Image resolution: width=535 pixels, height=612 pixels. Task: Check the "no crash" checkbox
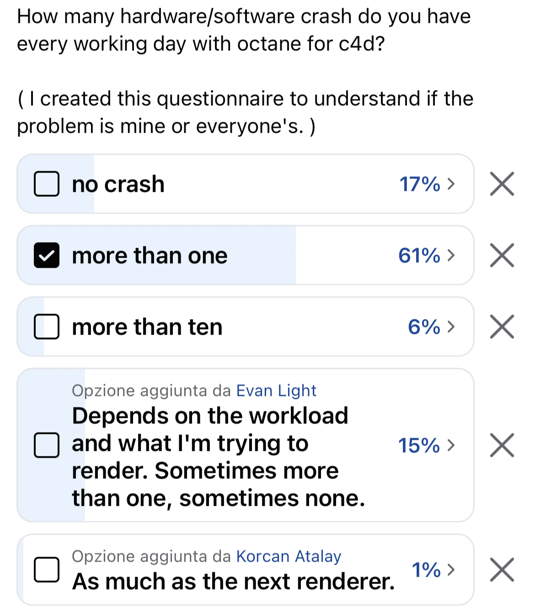[47, 184]
